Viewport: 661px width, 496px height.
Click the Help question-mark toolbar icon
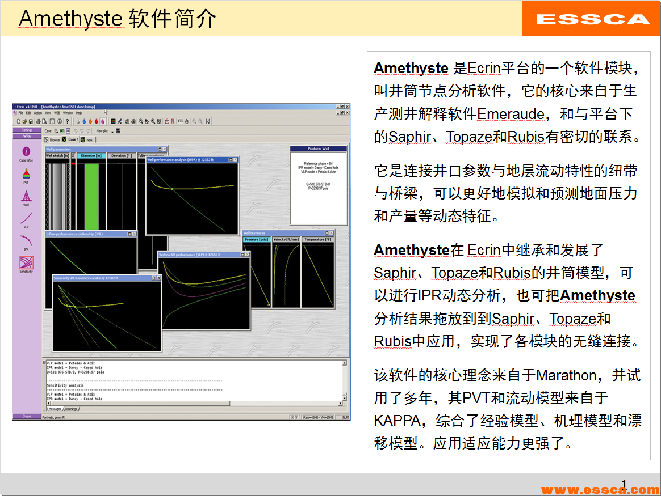coord(66,121)
